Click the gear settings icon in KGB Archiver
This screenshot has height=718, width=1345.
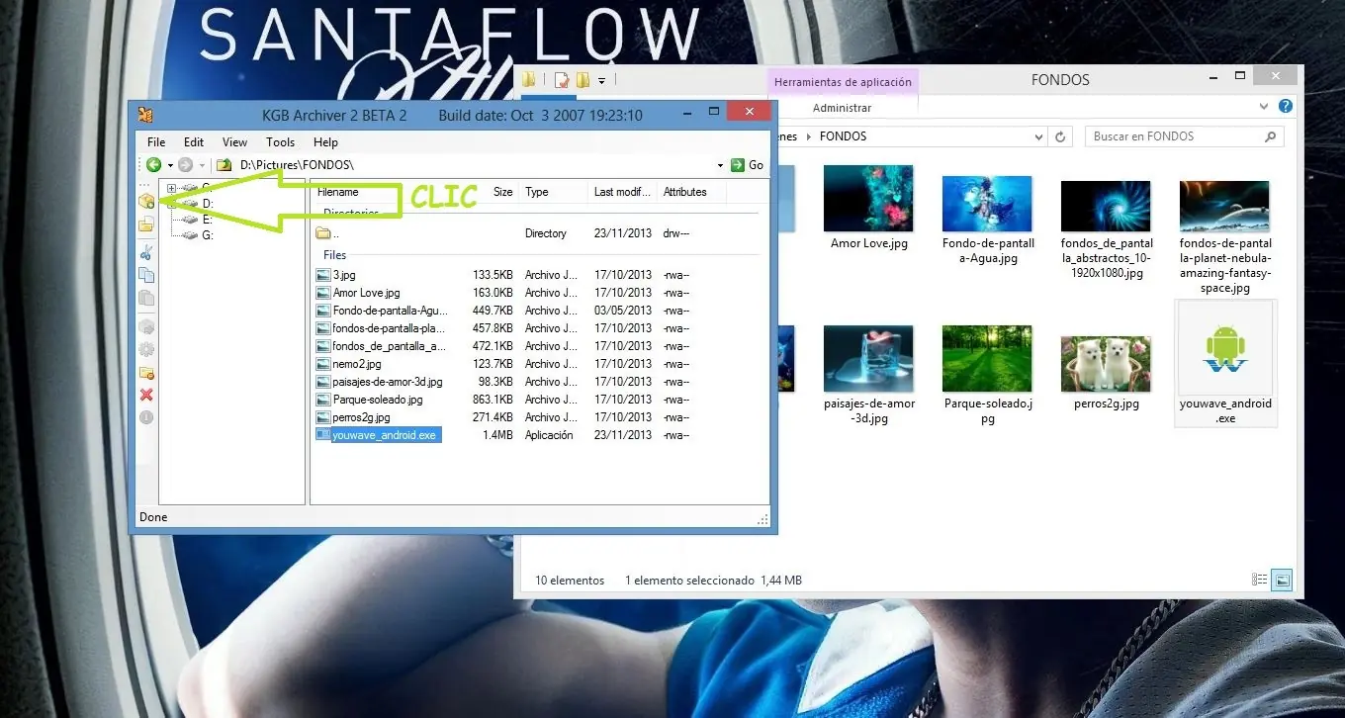(146, 349)
